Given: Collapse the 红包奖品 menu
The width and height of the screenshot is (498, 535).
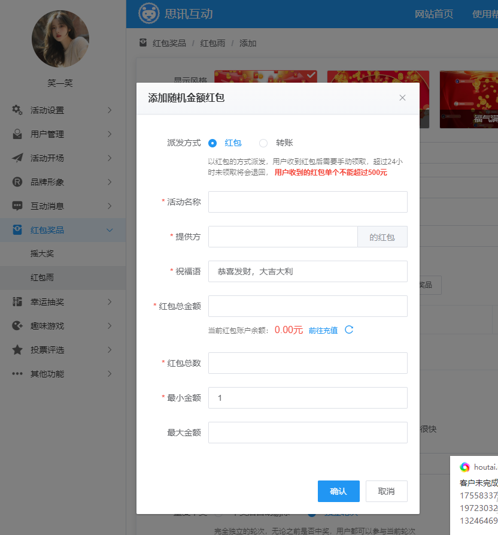Looking at the screenshot, I should (110, 230).
